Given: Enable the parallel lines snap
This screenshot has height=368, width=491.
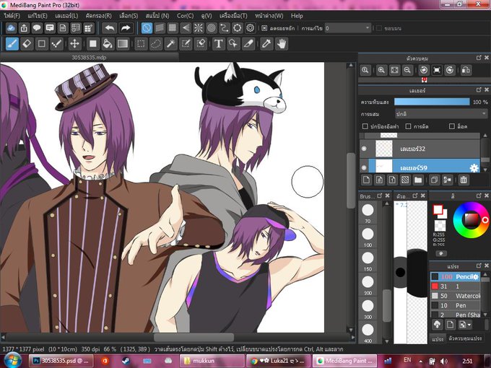Looking at the screenshot, I should 160,28.
